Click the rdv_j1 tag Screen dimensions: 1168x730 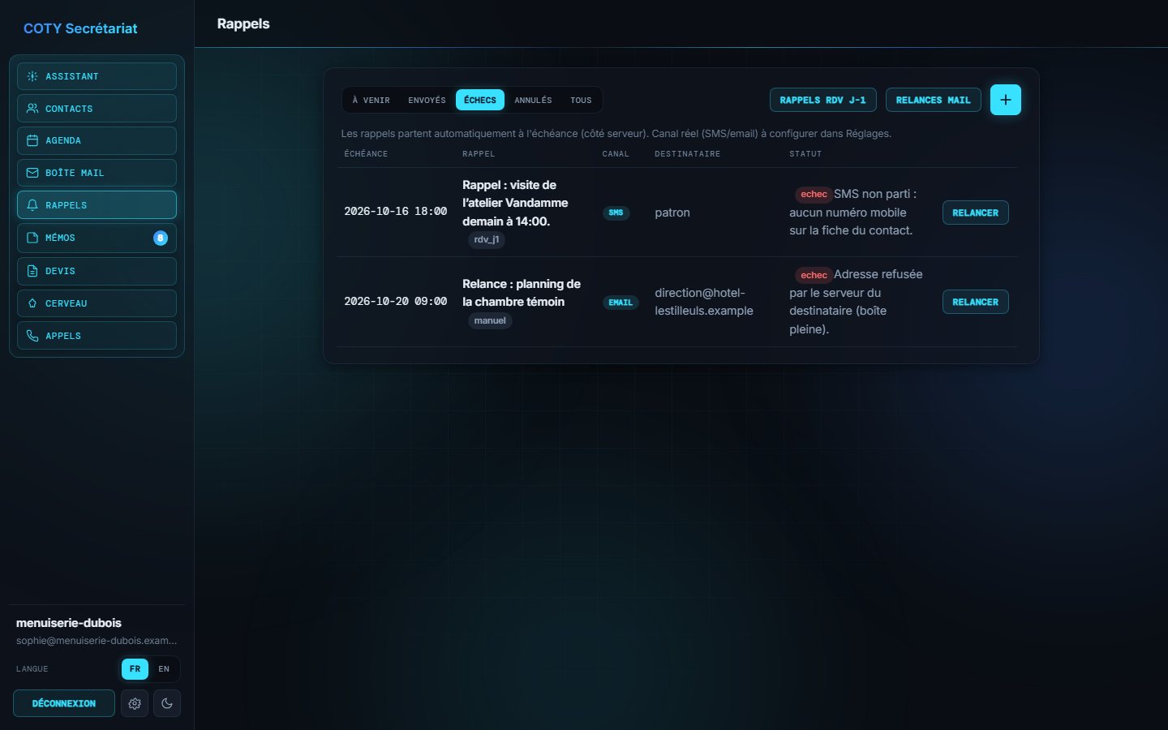click(x=487, y=239)
